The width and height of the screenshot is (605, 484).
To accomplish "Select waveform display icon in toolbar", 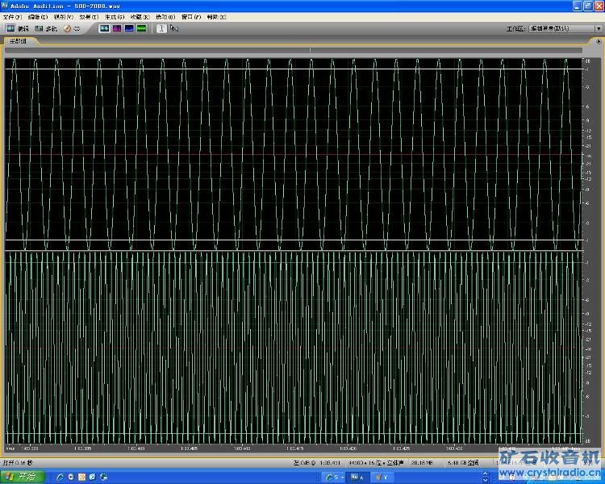I will [x=104, y=28].
